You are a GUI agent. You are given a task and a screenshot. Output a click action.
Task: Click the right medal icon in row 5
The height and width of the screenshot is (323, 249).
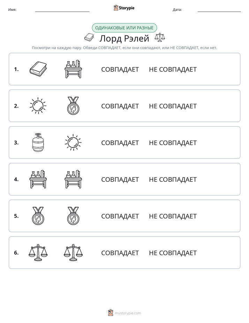click(73, 216)
